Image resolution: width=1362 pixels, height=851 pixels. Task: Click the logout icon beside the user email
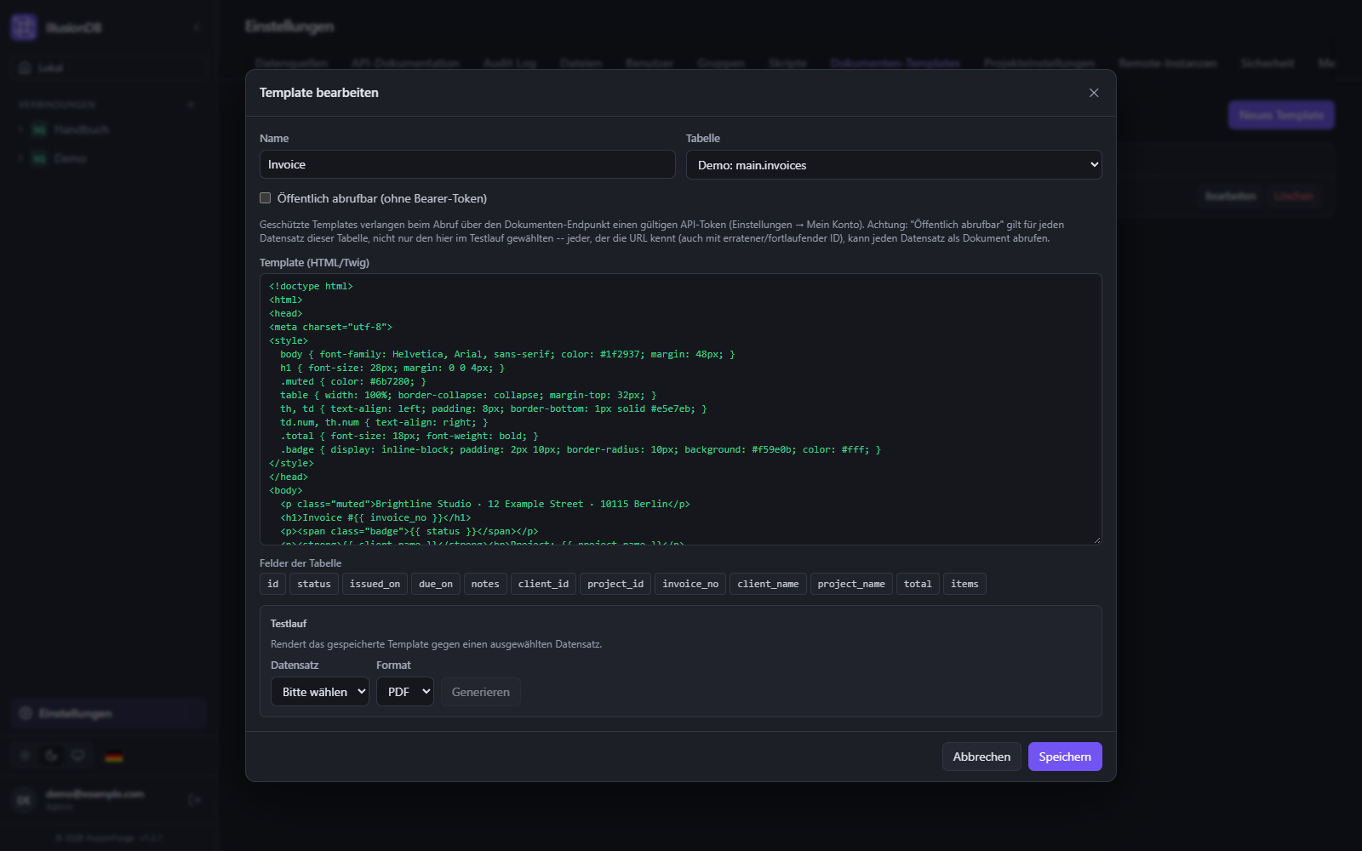[195, 799]
